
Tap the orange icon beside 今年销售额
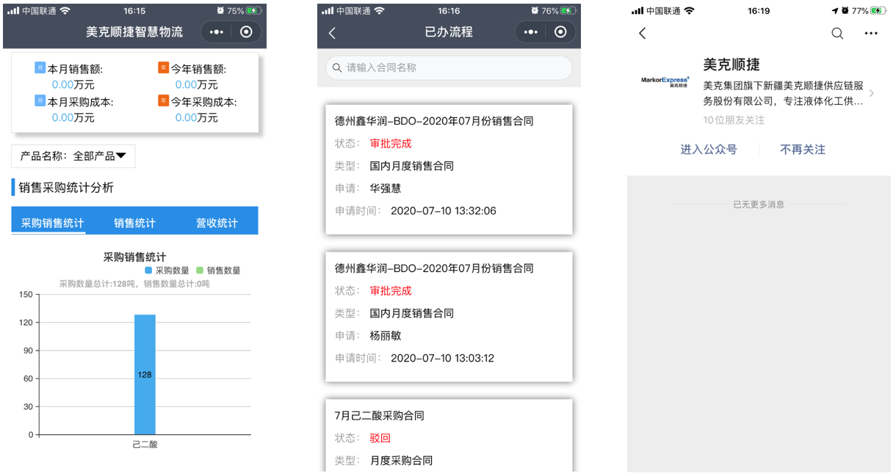coord(163,68)
